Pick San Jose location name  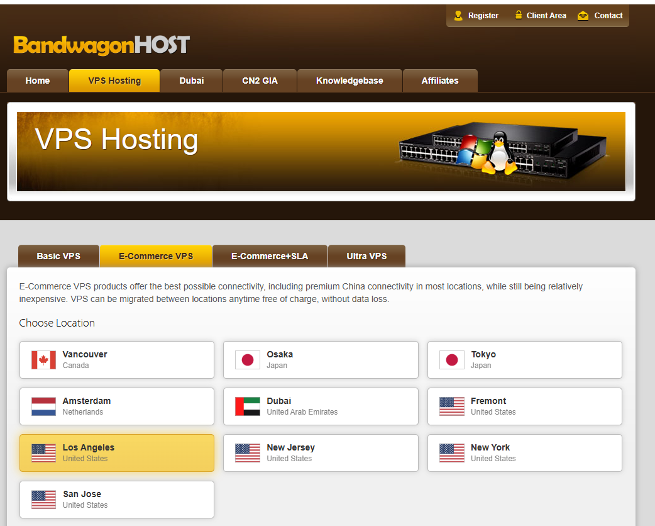[82, 494]
